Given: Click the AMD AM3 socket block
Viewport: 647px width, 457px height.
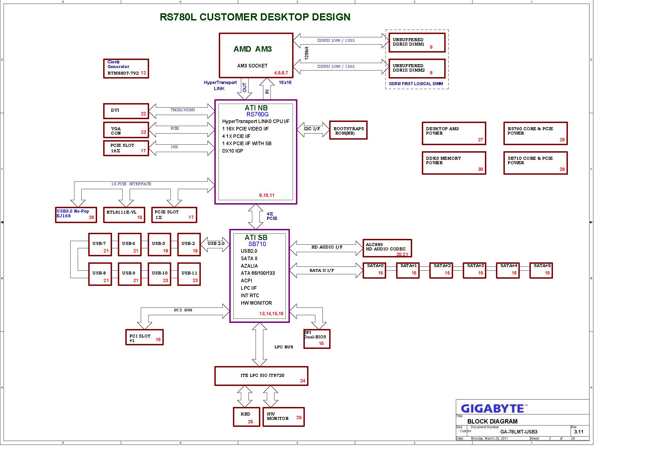Looking at the screenshot, I should [256, 55].
